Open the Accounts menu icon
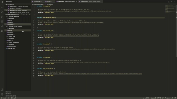The image size is (177, 99). click(2, 90)
